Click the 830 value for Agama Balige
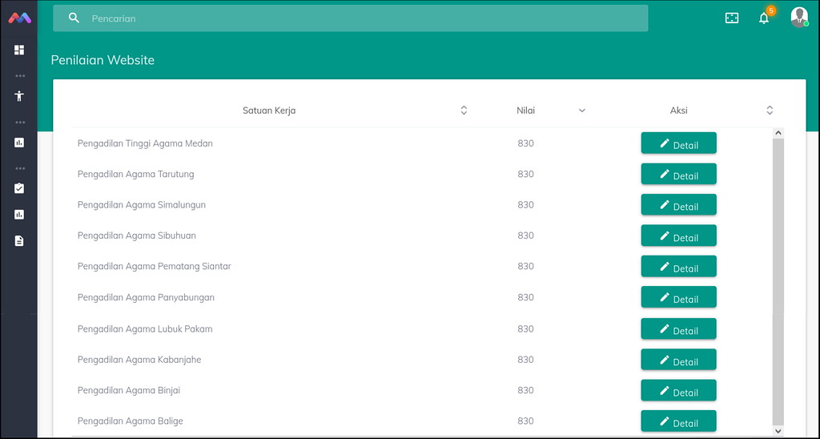820x439 pixels. click(x=525, y=421)
